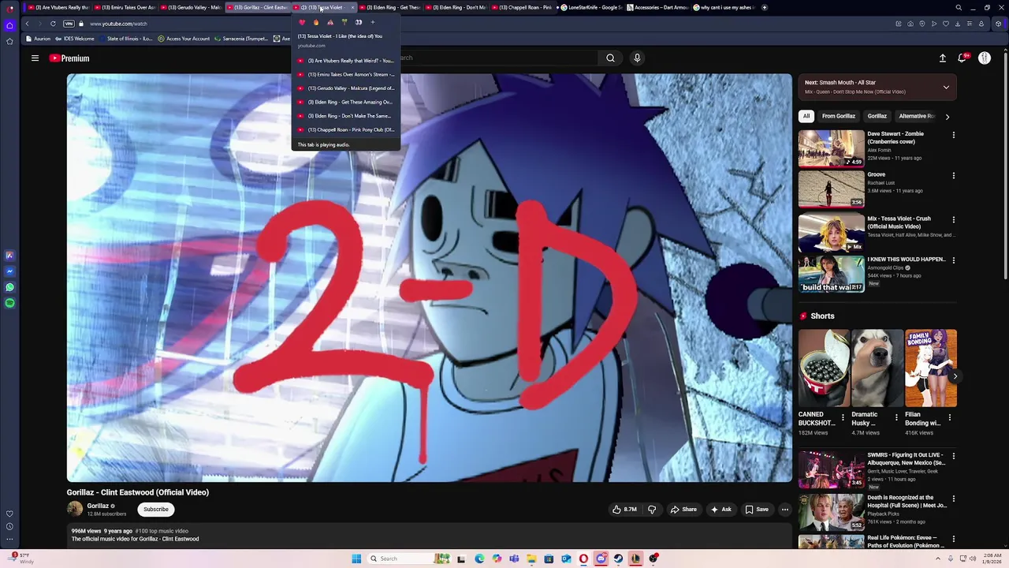
Task: Open WhatsApp in the Opera sidebar
Action: click(9, 287)
